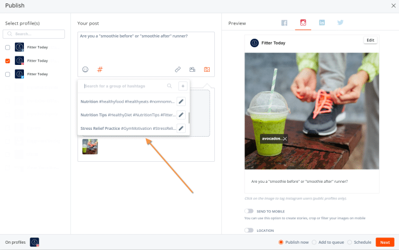Open the emoji picker in post editor
This screenshot has width=399, height=250.
click(85, 69)
